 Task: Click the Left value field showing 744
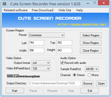coord(36,43)
